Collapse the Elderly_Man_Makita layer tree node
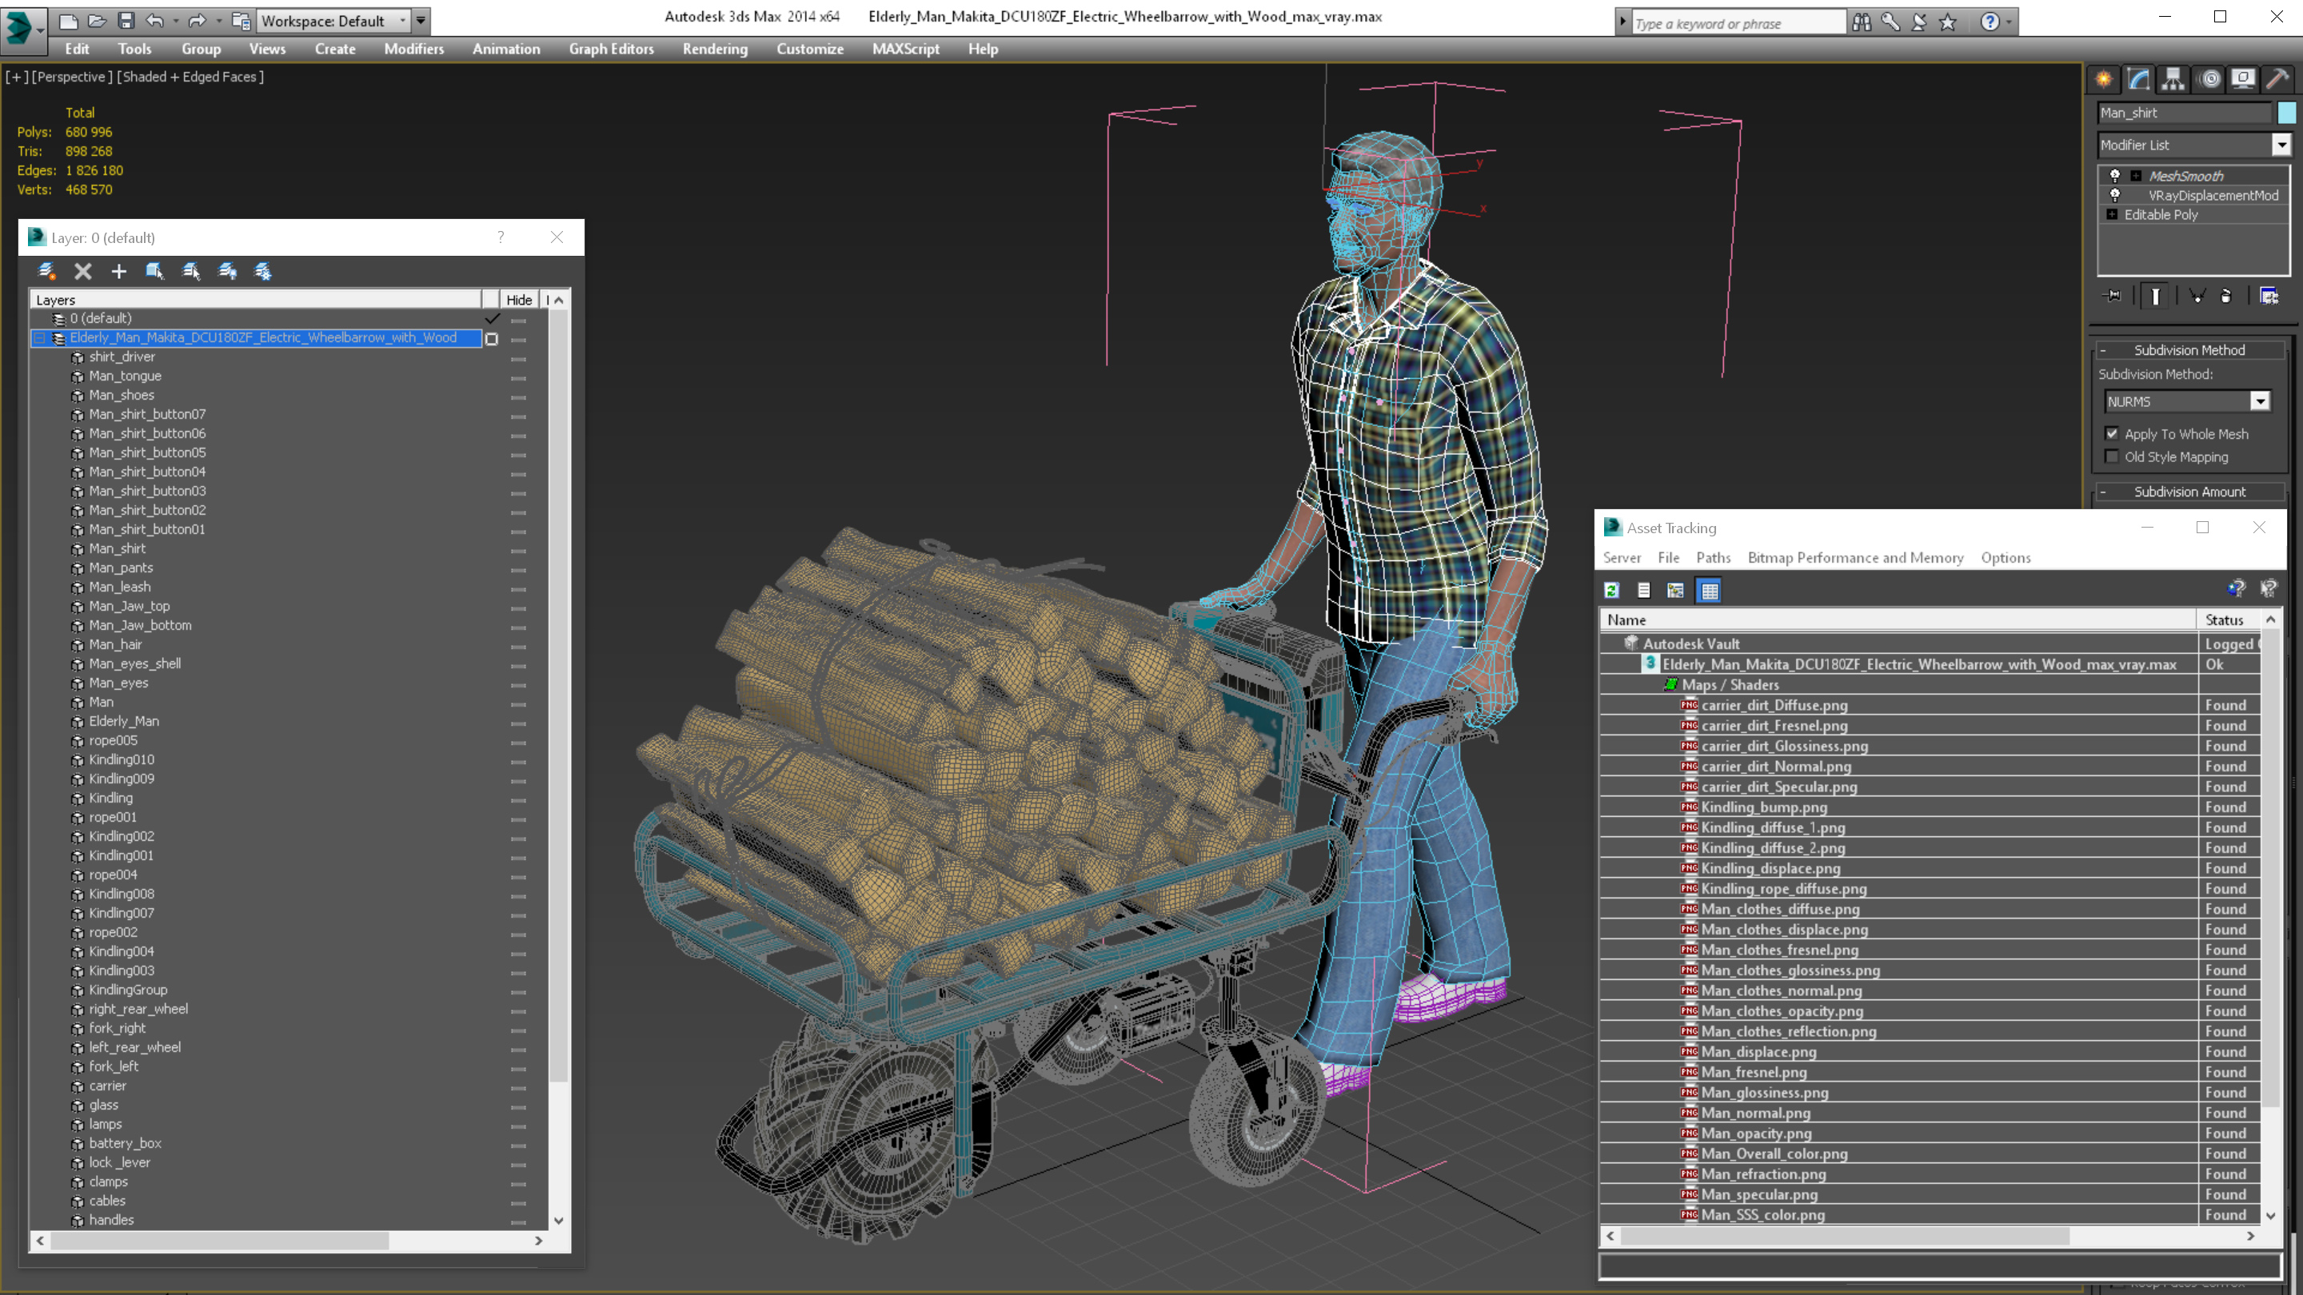Screen dimensions: 2303x1295 39,338
